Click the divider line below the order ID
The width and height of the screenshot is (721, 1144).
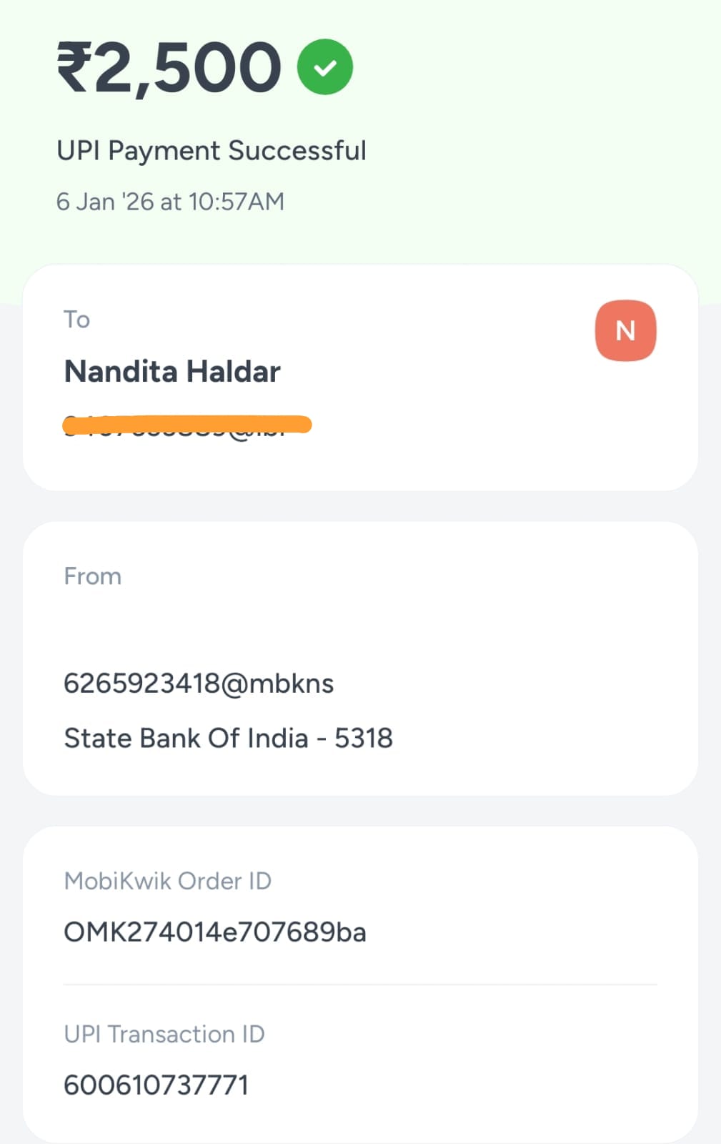[x=360, y=985]
